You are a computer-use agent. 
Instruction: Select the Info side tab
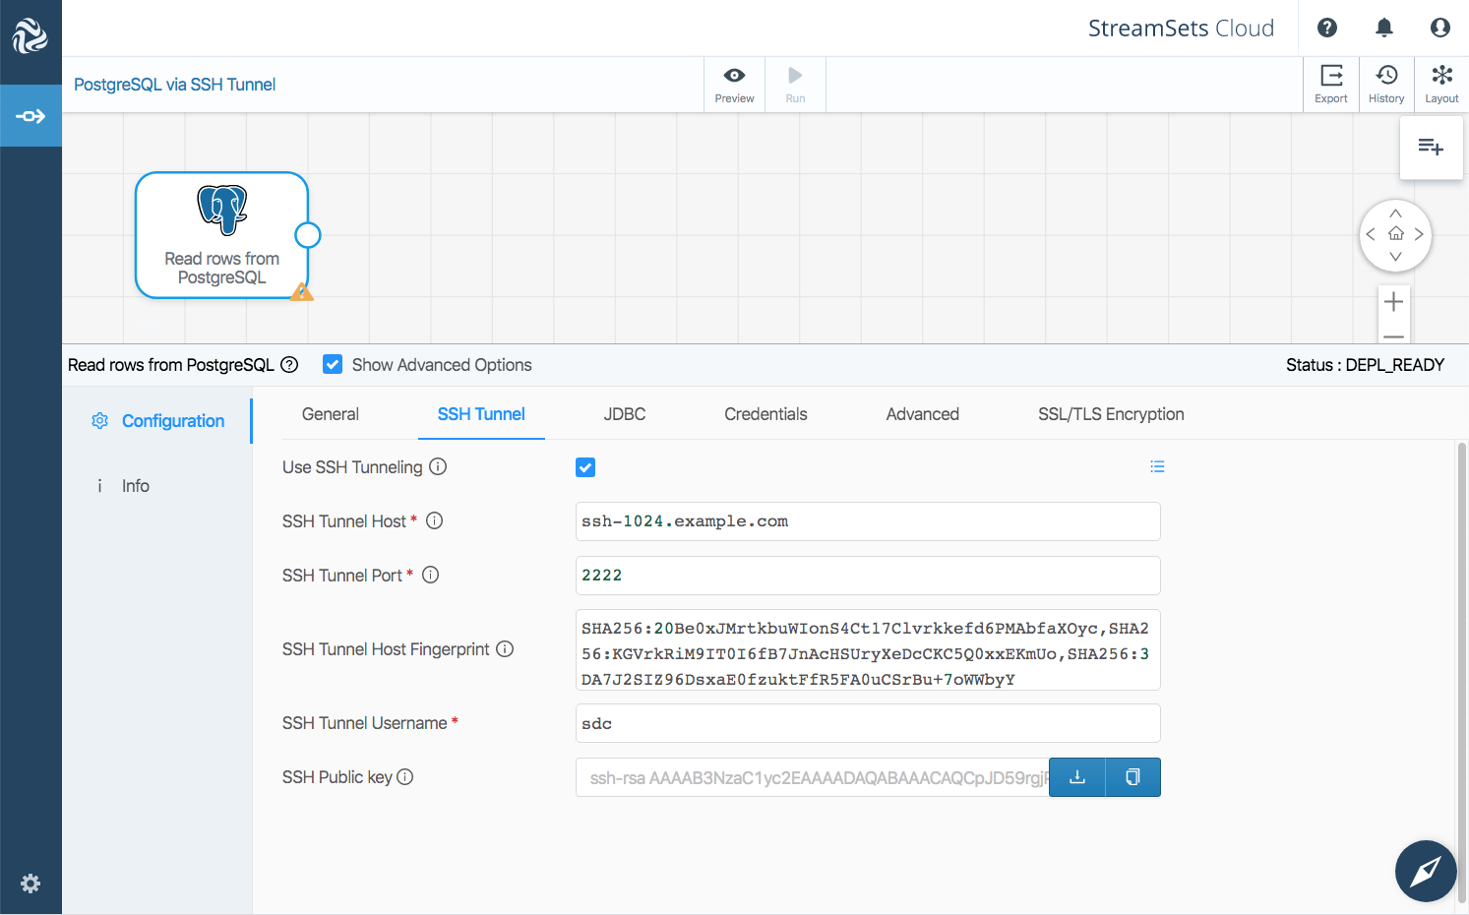[135, 486]
